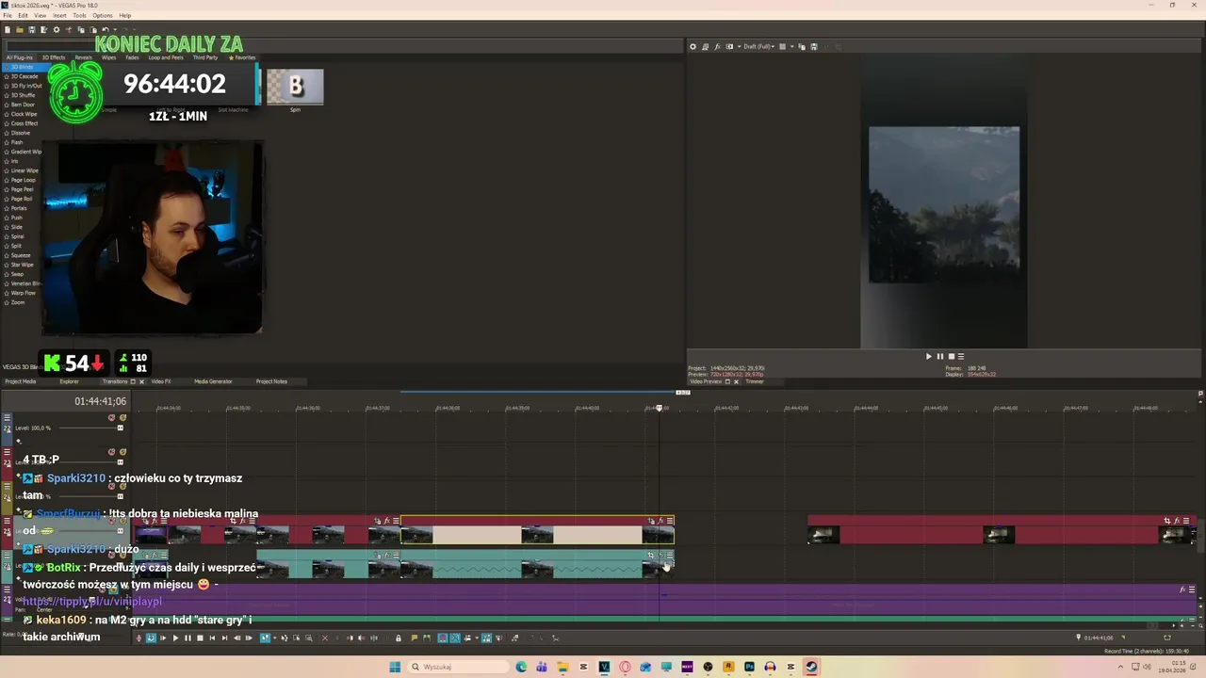Select the Normal Edit tool in bottom toolbar

point(265,638)
